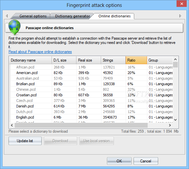The image size is (189, 169).
Task: Sort by Strings column header
Action: (x=113, y=60)
